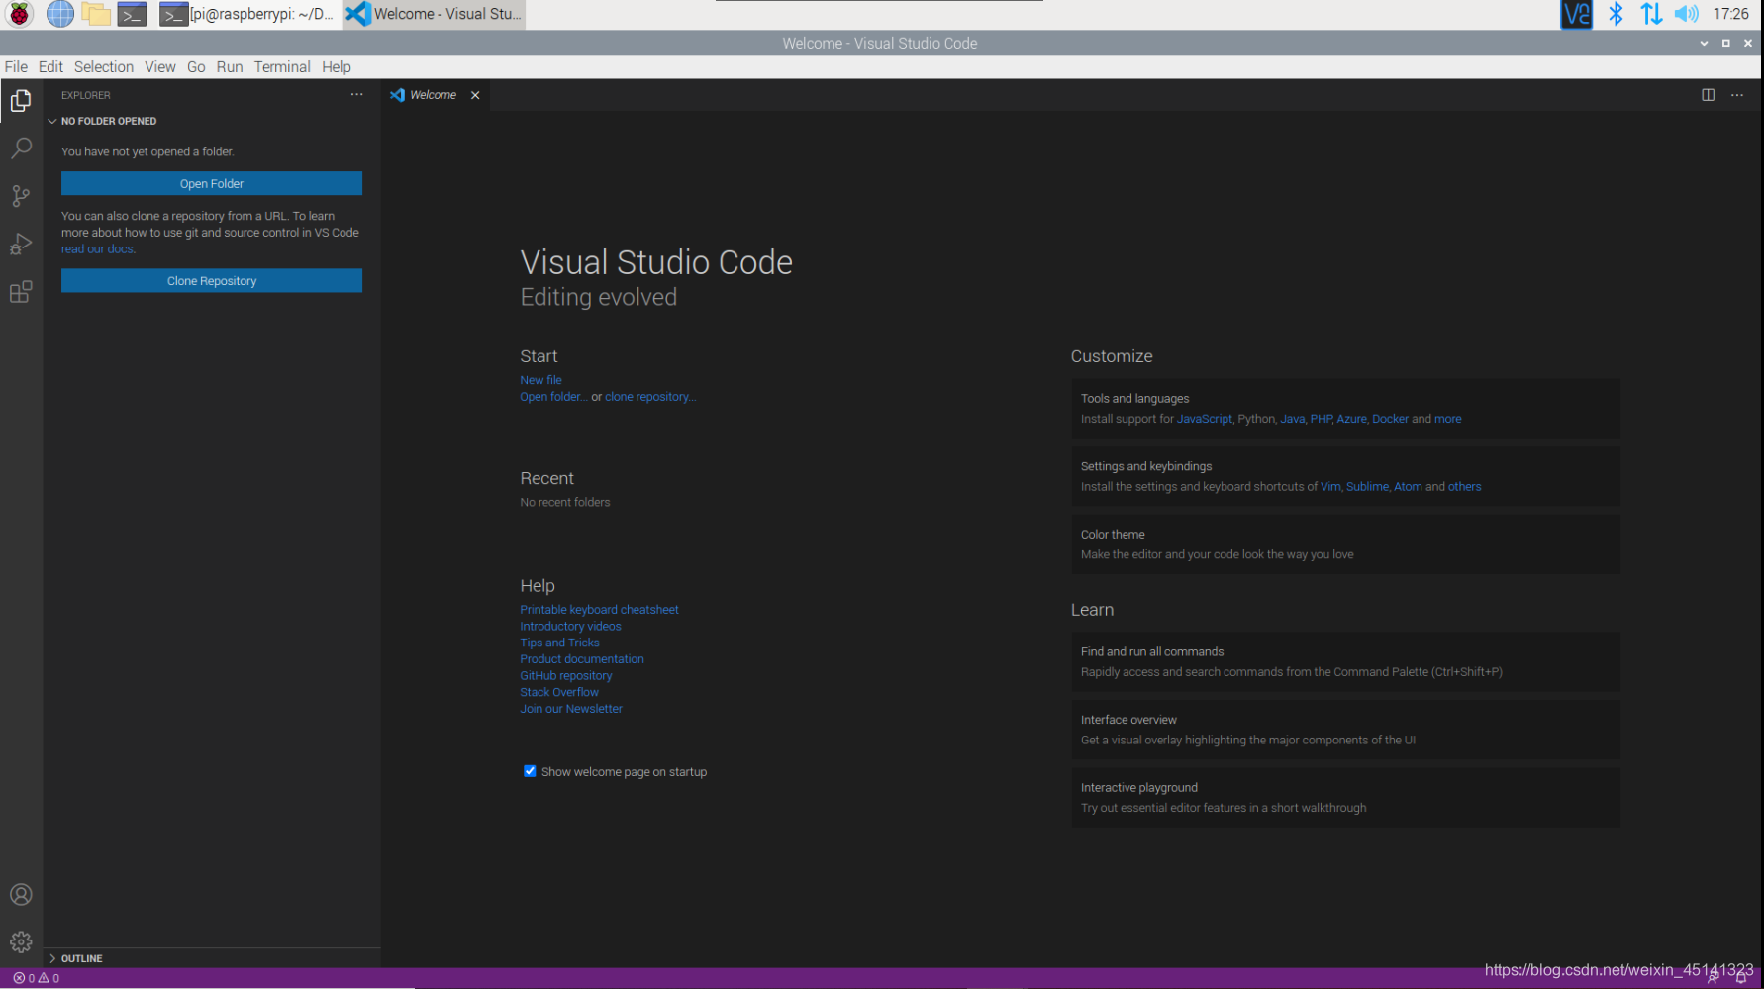
Task: Click errors and warnings status bar indicator
Action: coord(36,978)
